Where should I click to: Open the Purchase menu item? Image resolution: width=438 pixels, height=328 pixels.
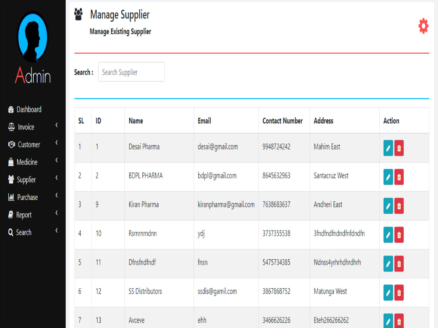point(28,198)
